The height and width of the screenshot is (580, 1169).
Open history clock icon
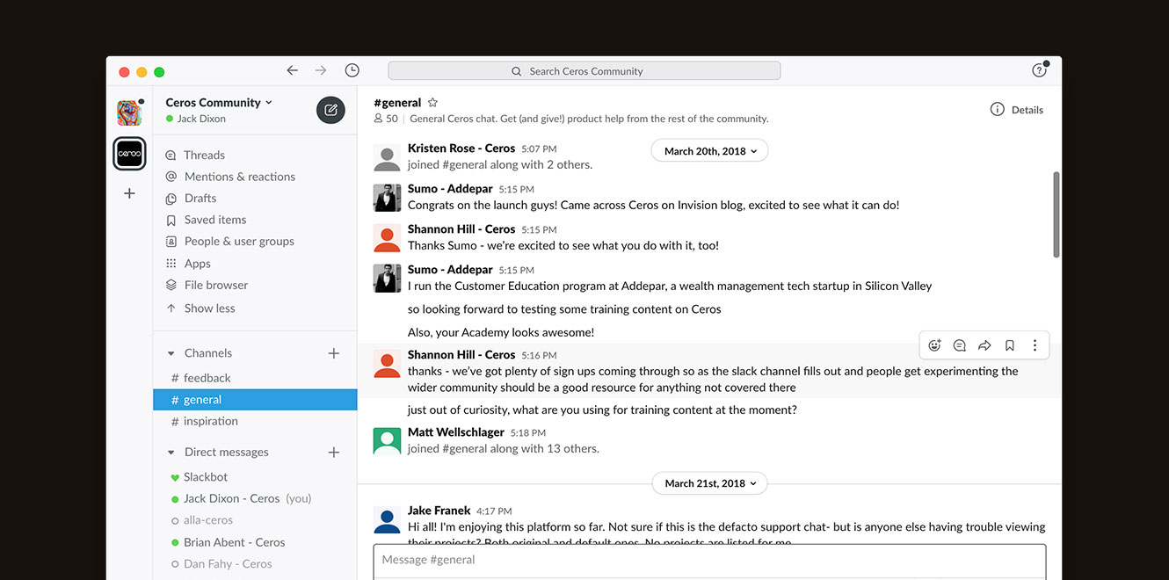click(x=352, y=70)
